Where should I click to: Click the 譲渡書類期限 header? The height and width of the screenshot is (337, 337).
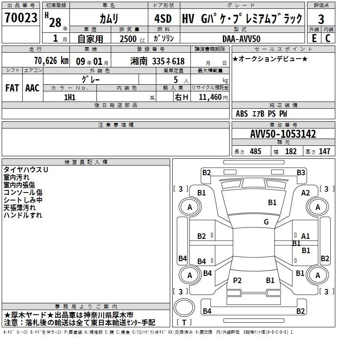pos(210,49)
